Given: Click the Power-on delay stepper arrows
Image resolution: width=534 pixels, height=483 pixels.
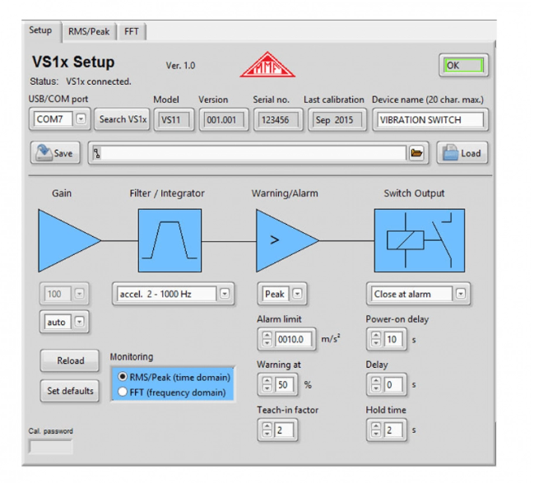Looking at the screenshot, I should 376,339.
